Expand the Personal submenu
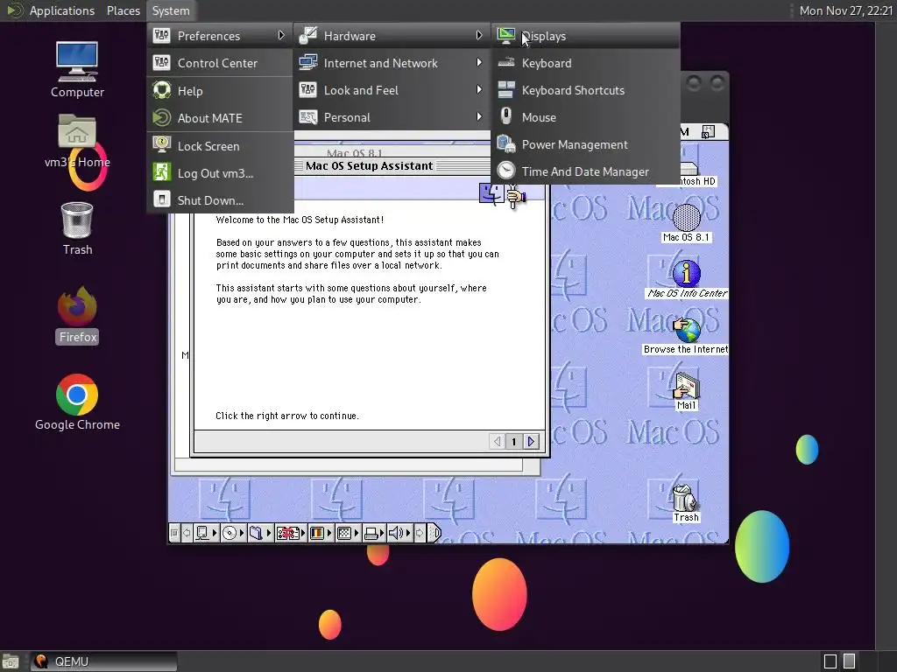 (392, 118)
